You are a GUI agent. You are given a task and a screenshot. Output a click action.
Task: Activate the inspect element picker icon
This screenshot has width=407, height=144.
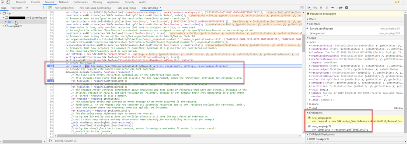point(3,2)
